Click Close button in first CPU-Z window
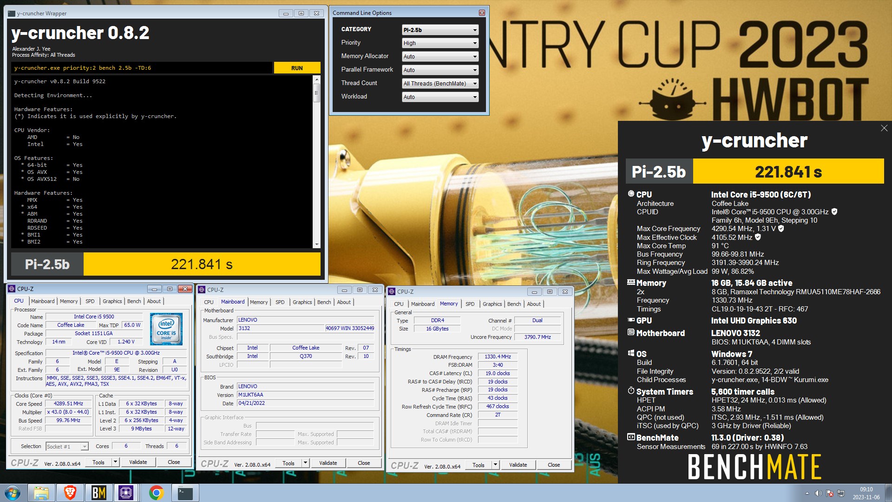 tap(174, 462)
